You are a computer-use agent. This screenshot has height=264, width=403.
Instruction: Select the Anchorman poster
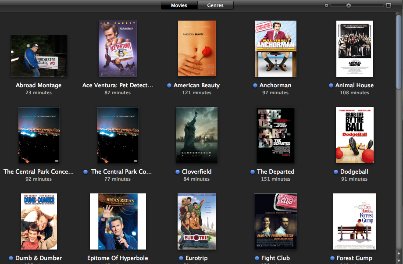click(276, 49)
